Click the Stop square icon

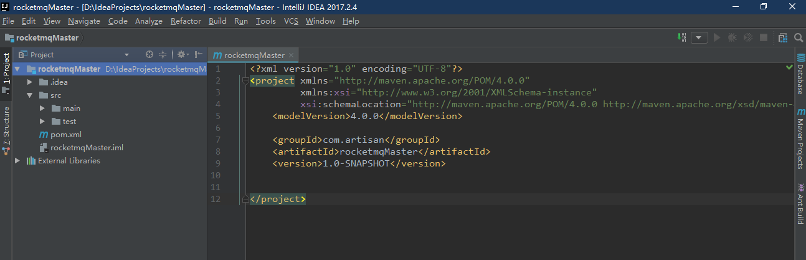pyautogui.click(x=764, y=37)
